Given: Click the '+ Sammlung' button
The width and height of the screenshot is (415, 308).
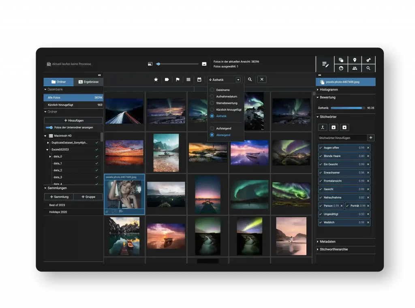Looking at the screenshot, I should (59, 197).
